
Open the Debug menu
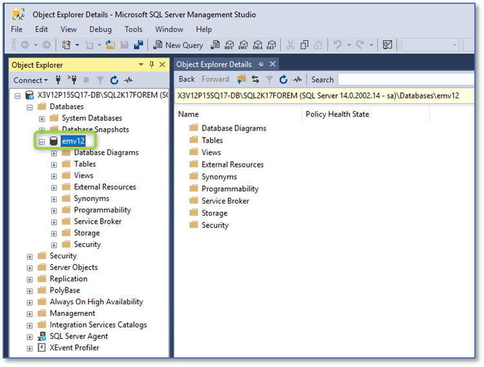[100, 29]
